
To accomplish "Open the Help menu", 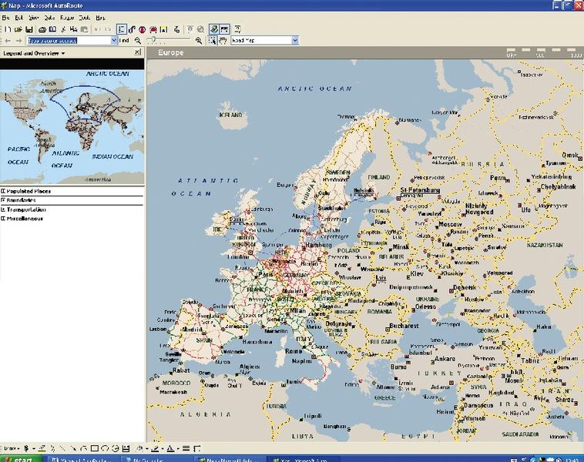I will pyautogui.click(x=100, y=18).
